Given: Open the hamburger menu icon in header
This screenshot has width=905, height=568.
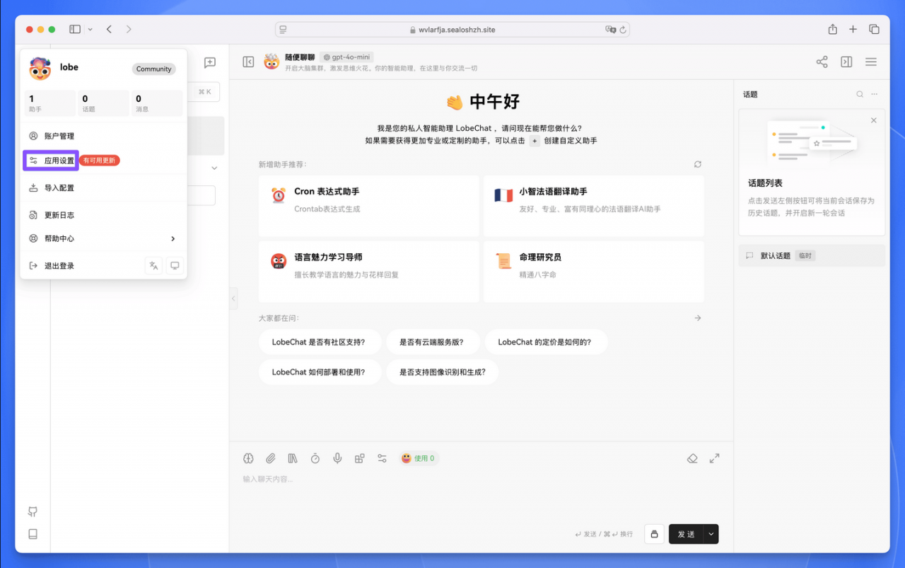Looking at the screenshot, I should tap(871, 62).
